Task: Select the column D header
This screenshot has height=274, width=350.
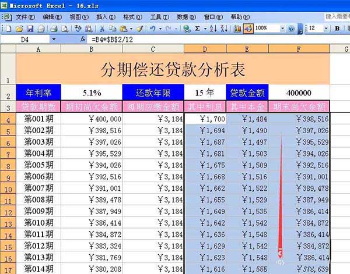Action: pyautogui.click(x=205, y=49)
